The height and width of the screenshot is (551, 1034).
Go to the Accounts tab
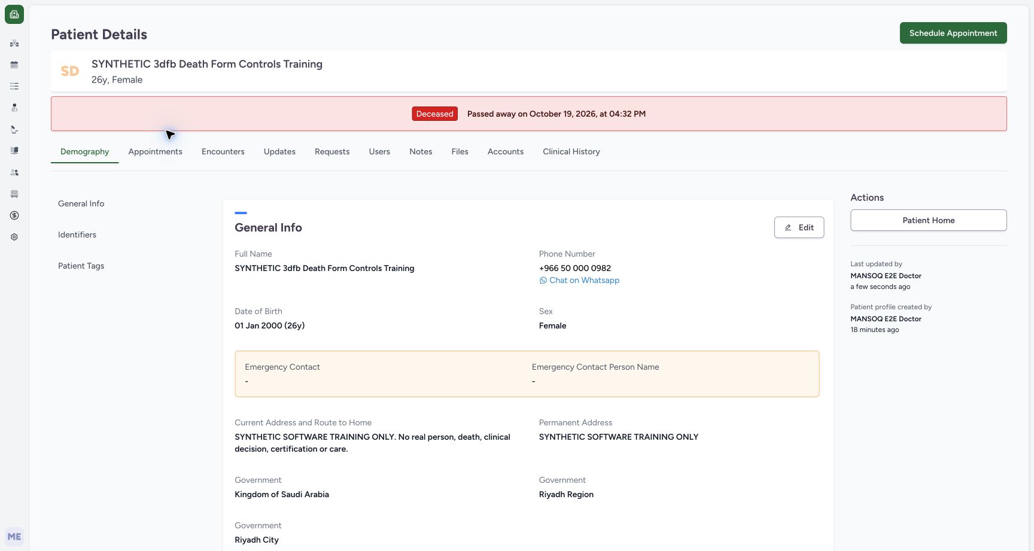pos(506,151)
